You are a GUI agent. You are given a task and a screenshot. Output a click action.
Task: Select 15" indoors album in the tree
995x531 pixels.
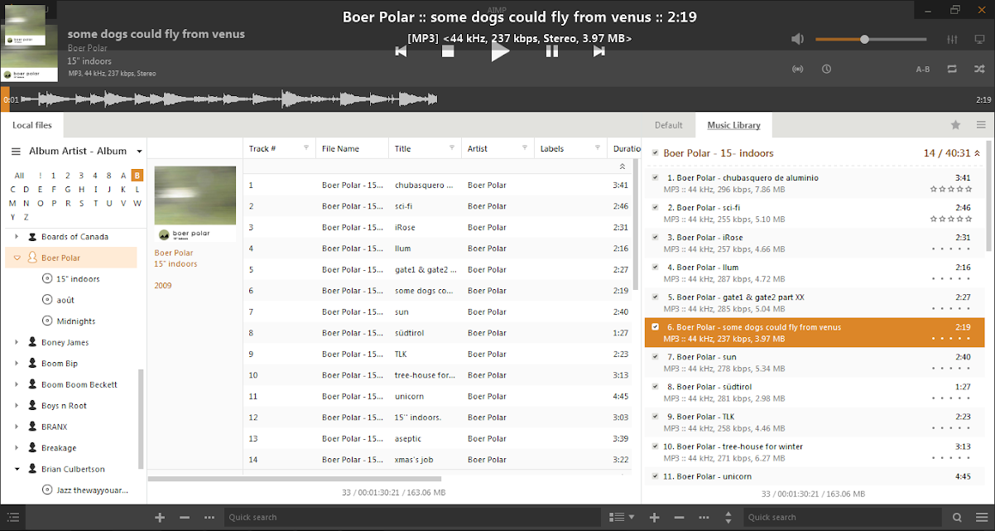click(x=78, y=279)
